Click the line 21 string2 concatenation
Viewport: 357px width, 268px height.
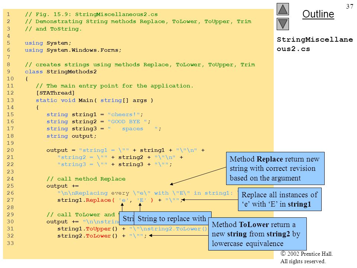pyautogui.click(x=120, y=157)
